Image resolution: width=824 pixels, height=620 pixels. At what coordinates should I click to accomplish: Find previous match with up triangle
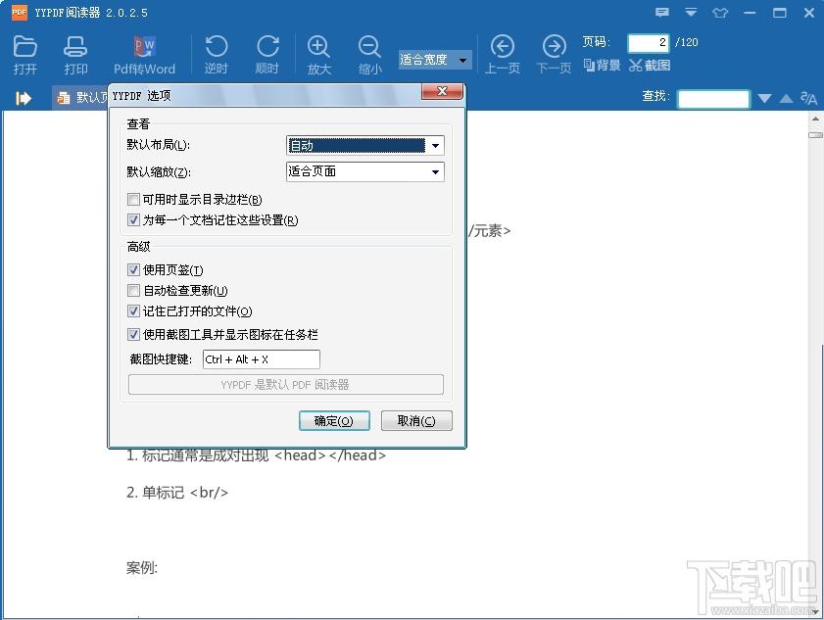point(786,98)
